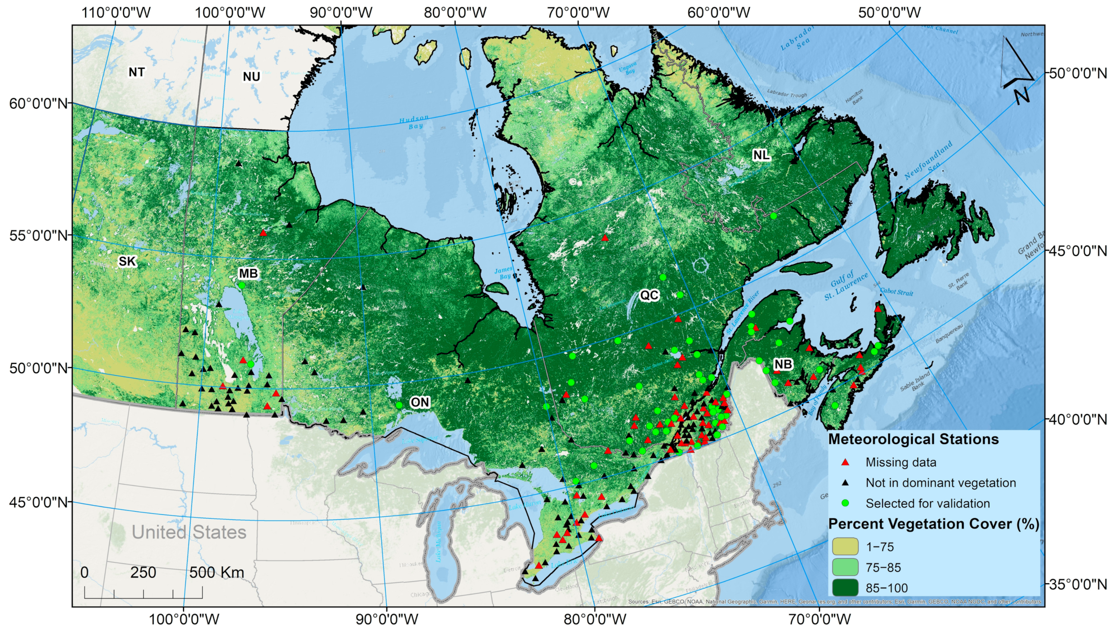The height and width of the screenshot is (636, 1113).
Task: Select the ON province label
Action: click(421, 402)
